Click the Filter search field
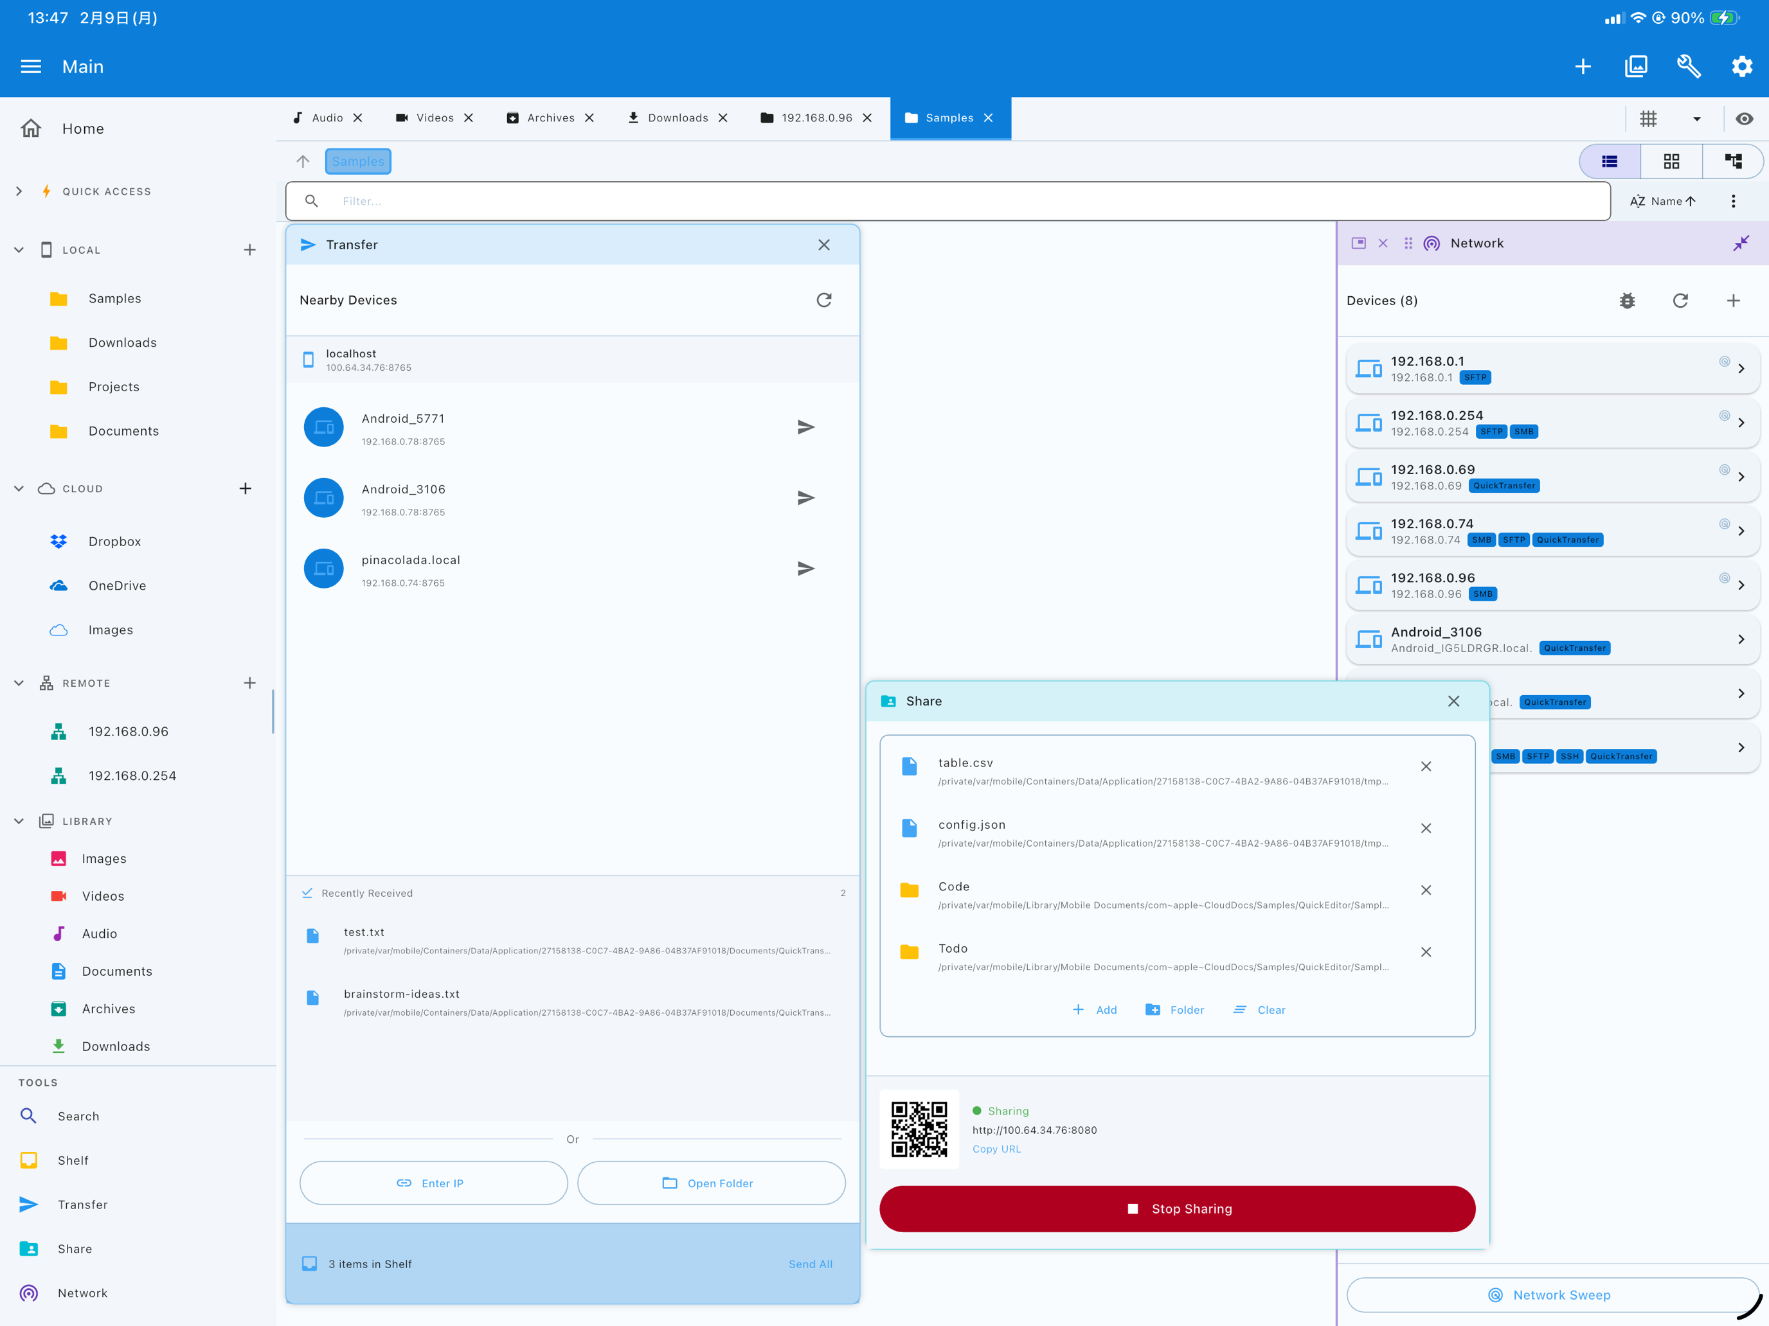1769x1326 pixels. pyautogui.click(x=960, y=202)
